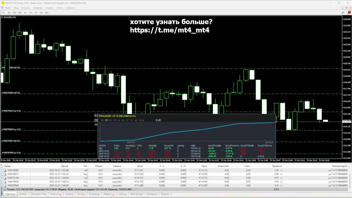Open the Окно menu
The height and width of the screenshot is (198, 352).
pyautogui.click(x=60, y=8)
